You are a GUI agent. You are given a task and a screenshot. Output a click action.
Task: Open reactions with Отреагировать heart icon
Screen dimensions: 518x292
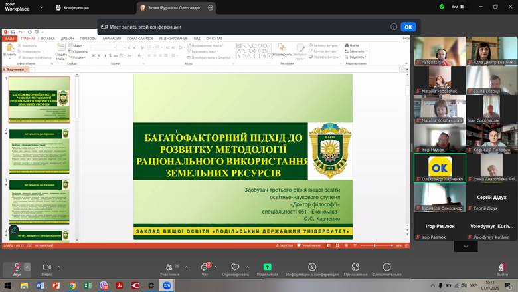[x=235, y=267]
